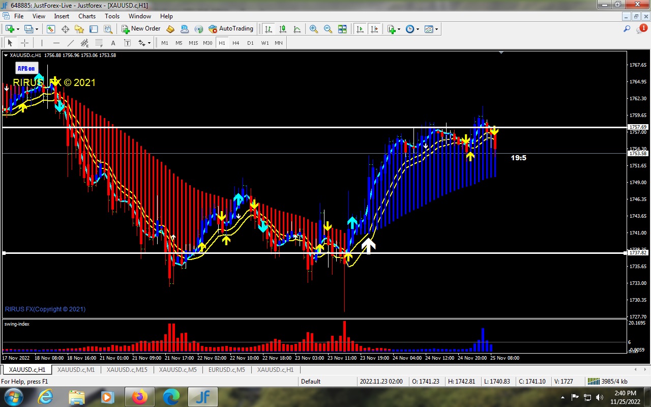The image size is (651, 407).
Task: Toggle the Chart Shift button
Action: (374, 29)
